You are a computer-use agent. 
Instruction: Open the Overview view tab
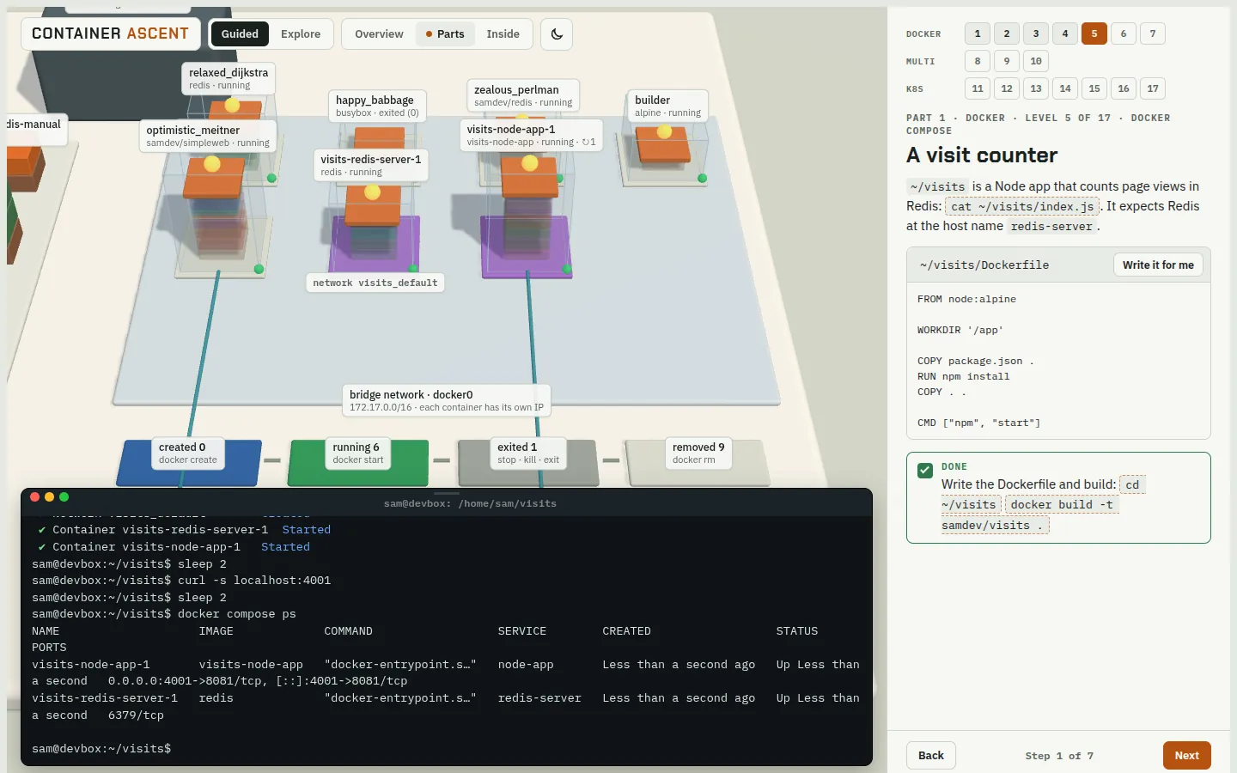coord(379,34)
